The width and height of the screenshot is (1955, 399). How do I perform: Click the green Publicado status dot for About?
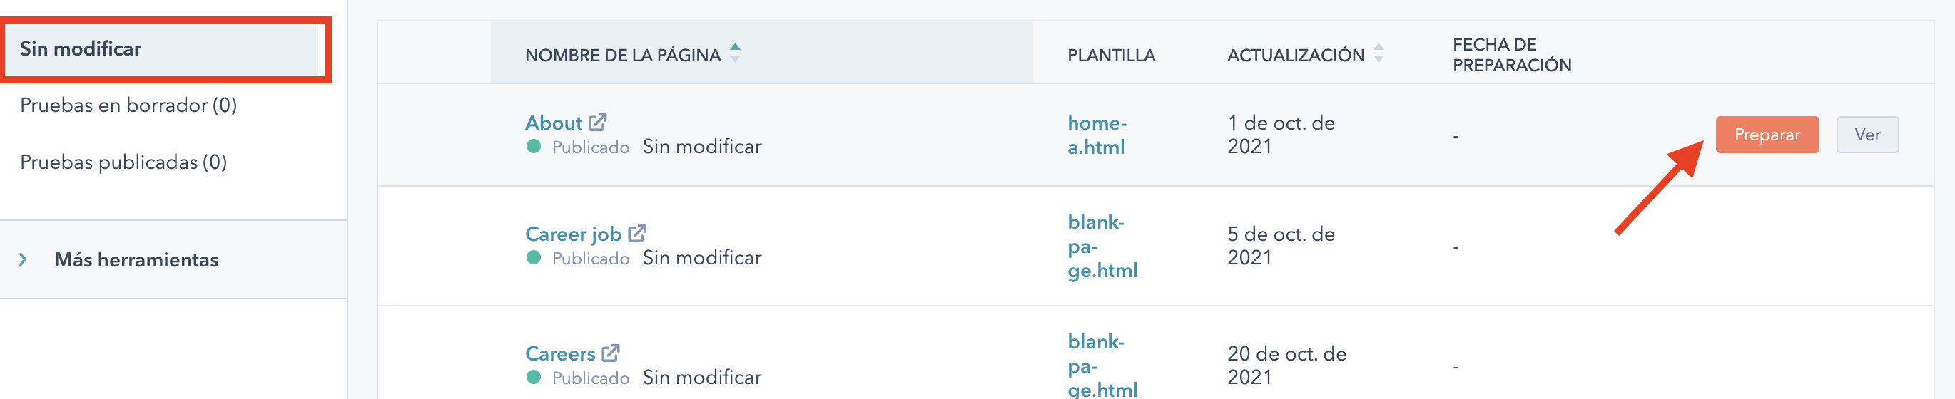(534, 147)
